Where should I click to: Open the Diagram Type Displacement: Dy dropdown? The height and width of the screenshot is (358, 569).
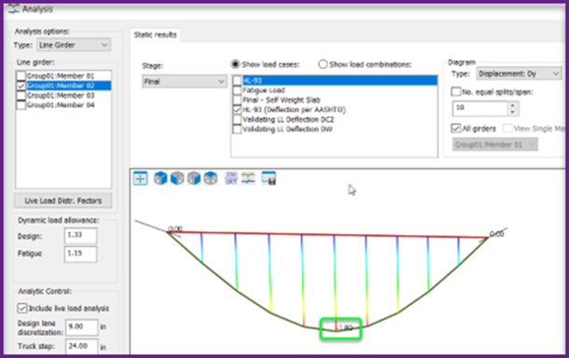click(519, 74)
